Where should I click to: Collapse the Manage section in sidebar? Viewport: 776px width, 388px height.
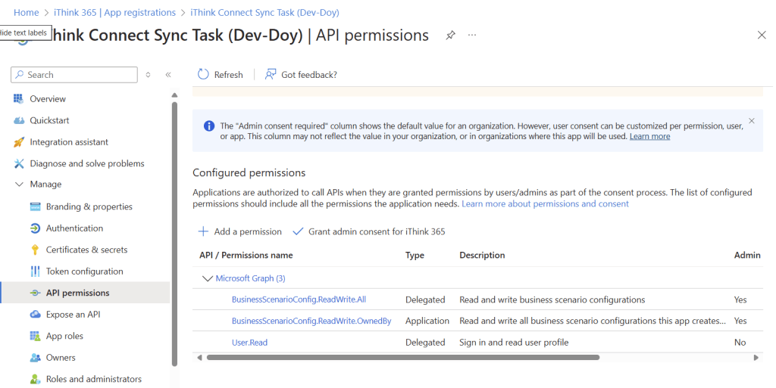(19, 185)
